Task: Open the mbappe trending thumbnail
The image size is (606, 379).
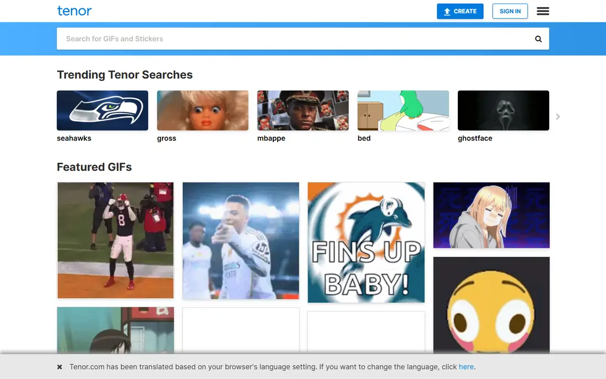Action: pyautogui.click(x=303, y=111)
